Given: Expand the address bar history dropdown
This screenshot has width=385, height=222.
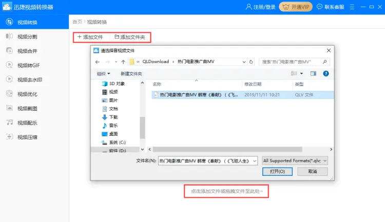Looking at the screenshot, I should [244, 62].
